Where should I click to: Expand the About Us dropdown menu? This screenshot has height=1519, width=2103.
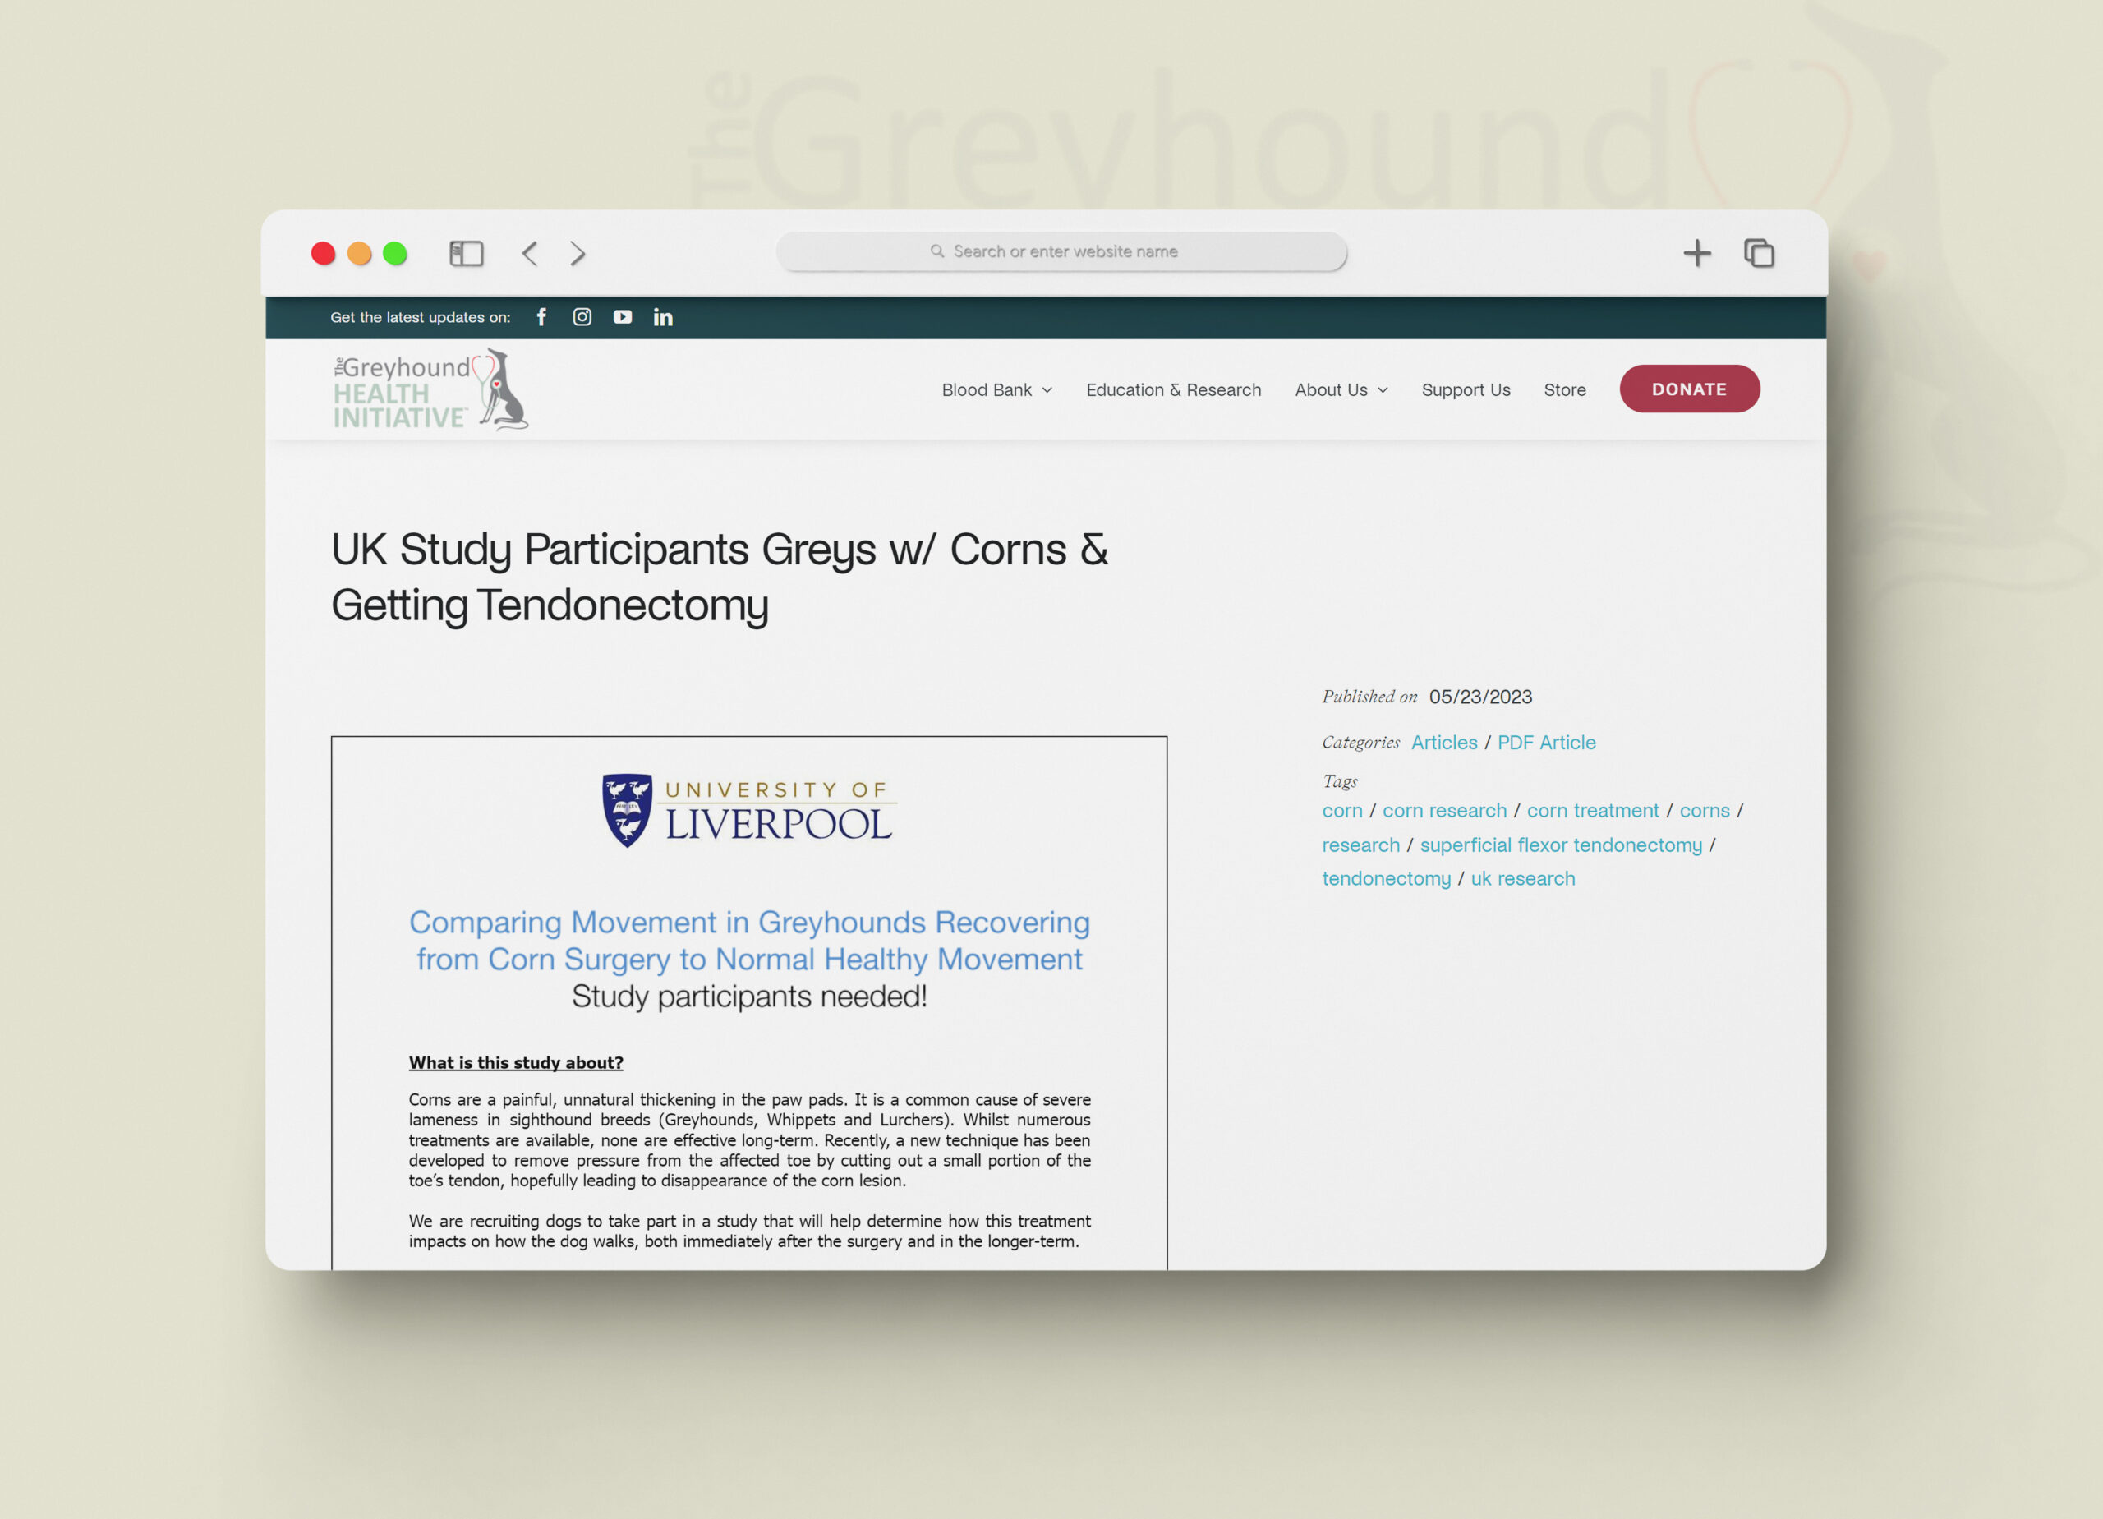click(x=1341, y=390)
